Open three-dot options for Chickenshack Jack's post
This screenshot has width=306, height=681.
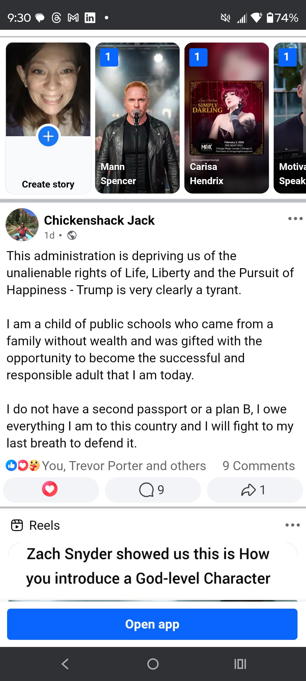click(x=295, y=218)
